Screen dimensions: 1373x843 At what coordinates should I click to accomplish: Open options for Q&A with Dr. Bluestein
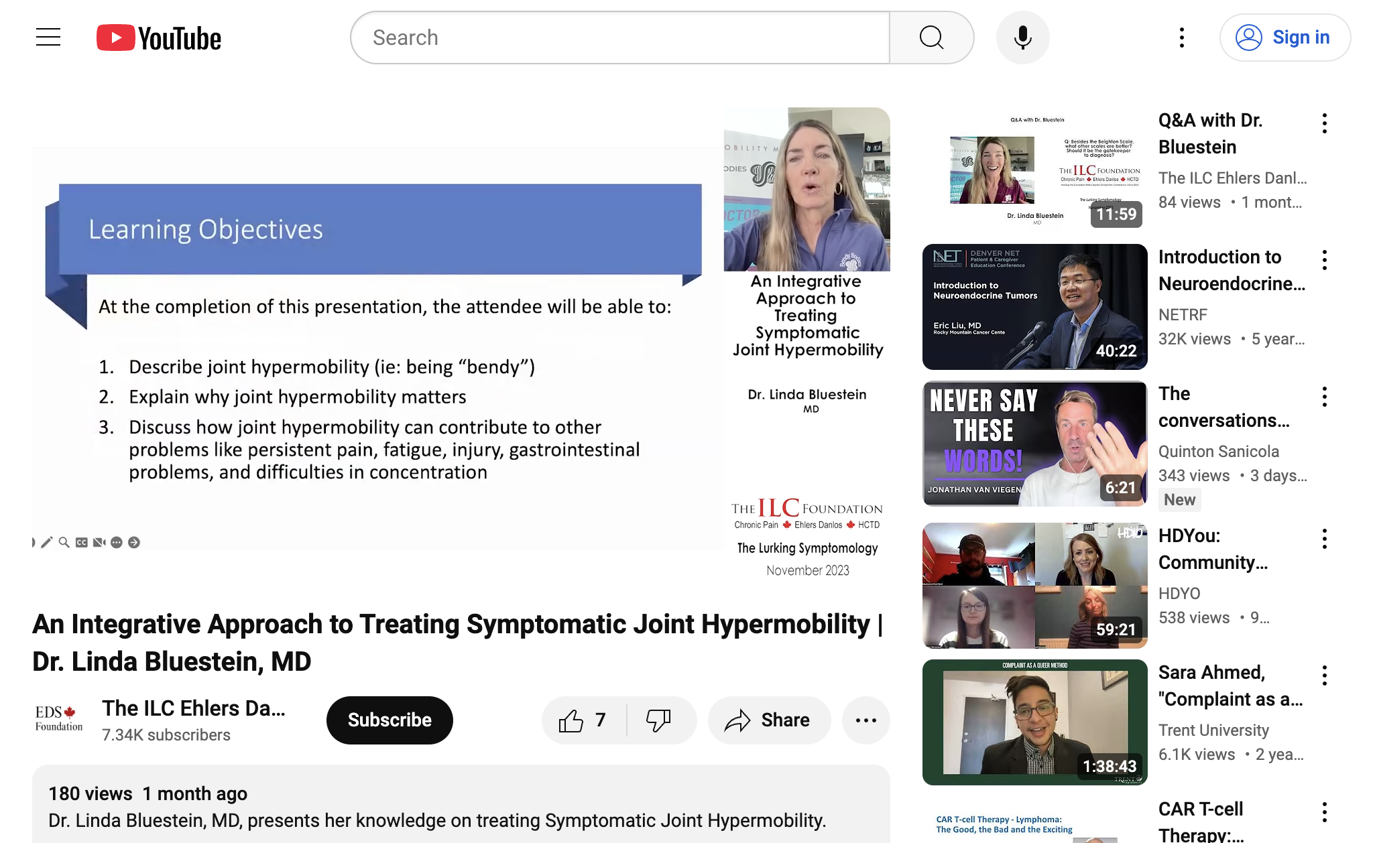click(1325, 123)
